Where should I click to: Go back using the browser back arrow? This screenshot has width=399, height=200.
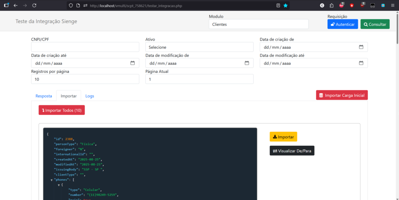(16, 5)
